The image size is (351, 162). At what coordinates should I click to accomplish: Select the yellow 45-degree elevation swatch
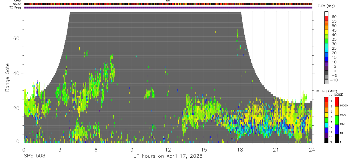tap(326, 32)
